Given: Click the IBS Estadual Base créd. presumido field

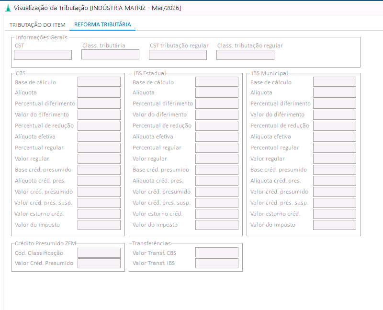Looking at the screenshot, I should tap(217, 170).
